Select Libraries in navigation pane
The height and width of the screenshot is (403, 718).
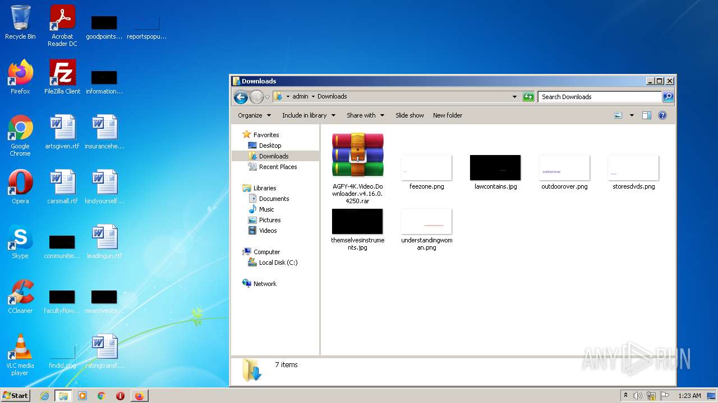265,188
